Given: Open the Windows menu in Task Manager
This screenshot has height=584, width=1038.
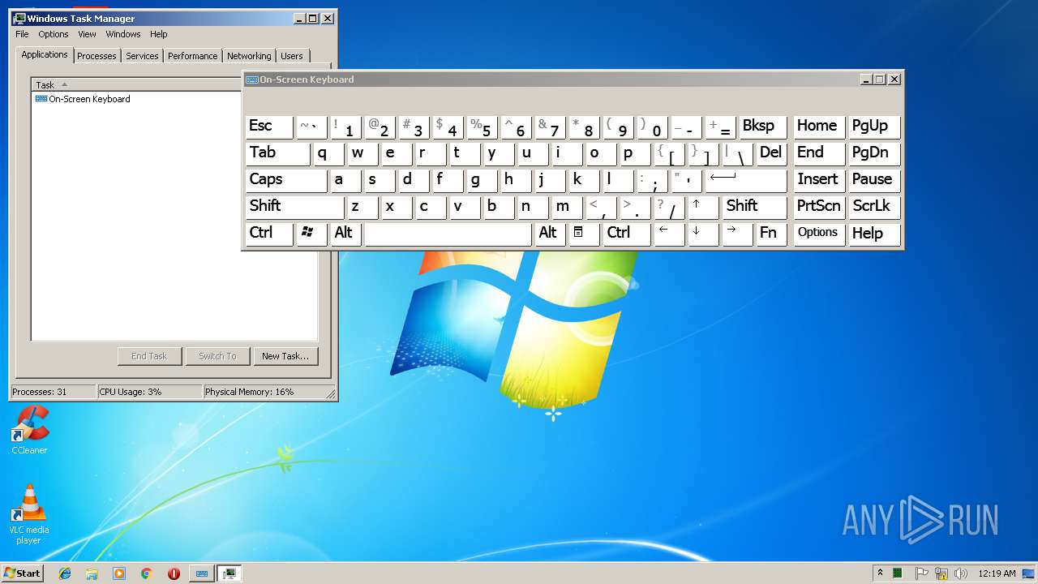Looking at the screenshot, I should (123, 34).
